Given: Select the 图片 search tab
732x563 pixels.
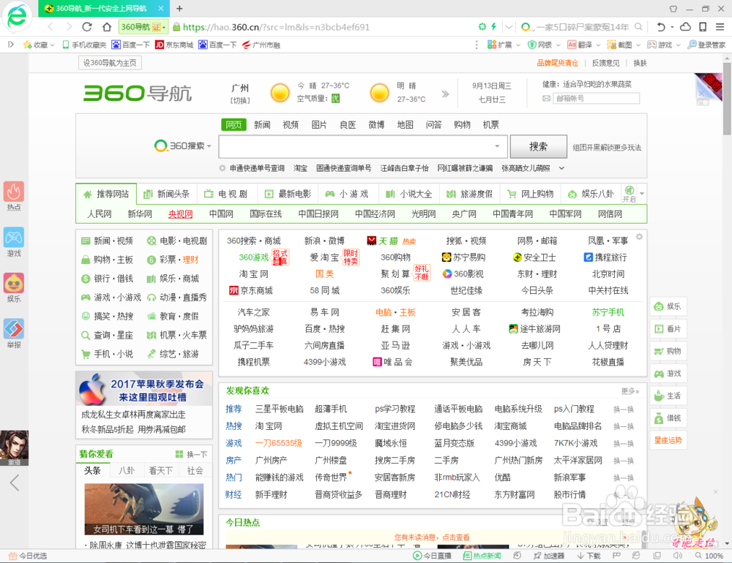Looking at the screenshot, I should tap(319, 124).
